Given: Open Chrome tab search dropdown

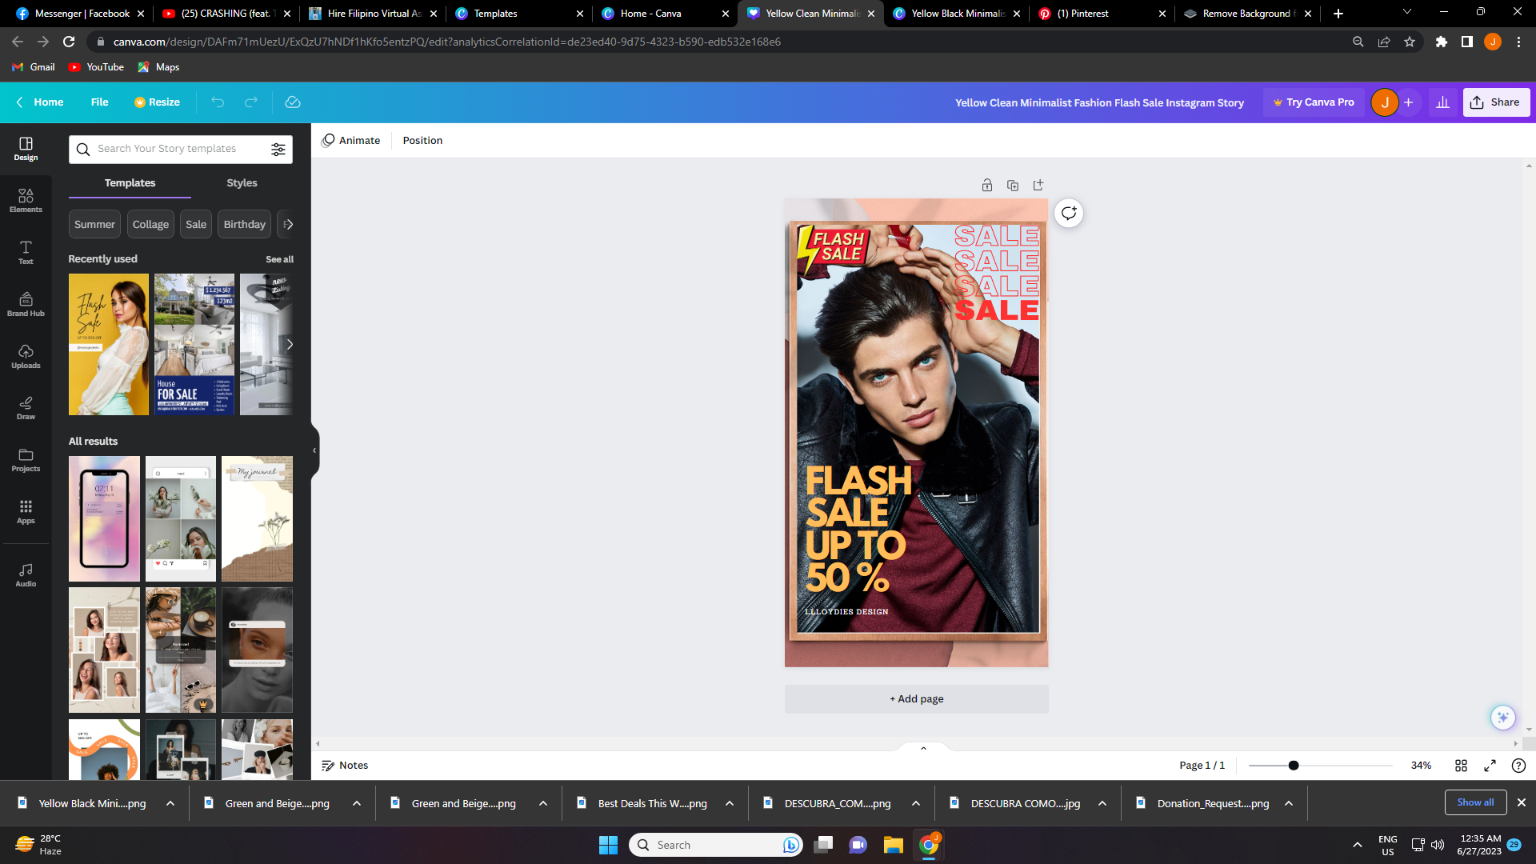Looking at the screenshot, I should pos(1407,12).
